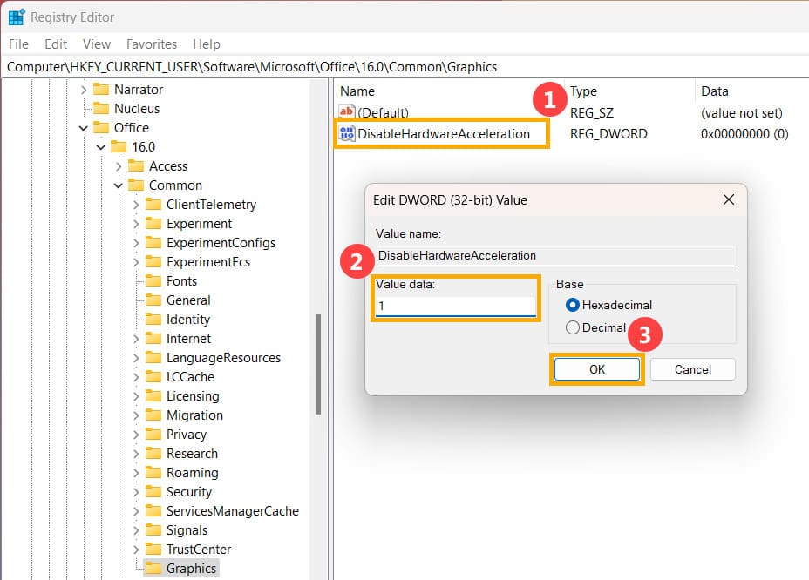Click the Graphics folder icon in tree

pos(153,569)
